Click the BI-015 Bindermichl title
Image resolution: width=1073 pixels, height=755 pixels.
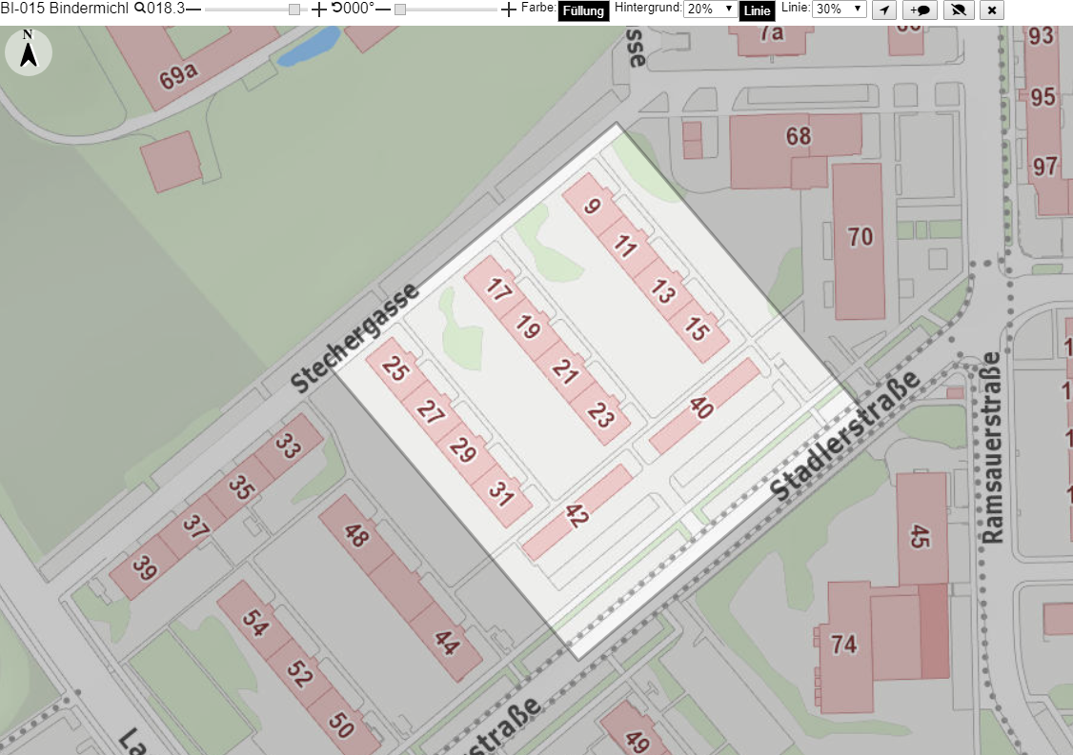pyautogui.click(x=65, y=9)
